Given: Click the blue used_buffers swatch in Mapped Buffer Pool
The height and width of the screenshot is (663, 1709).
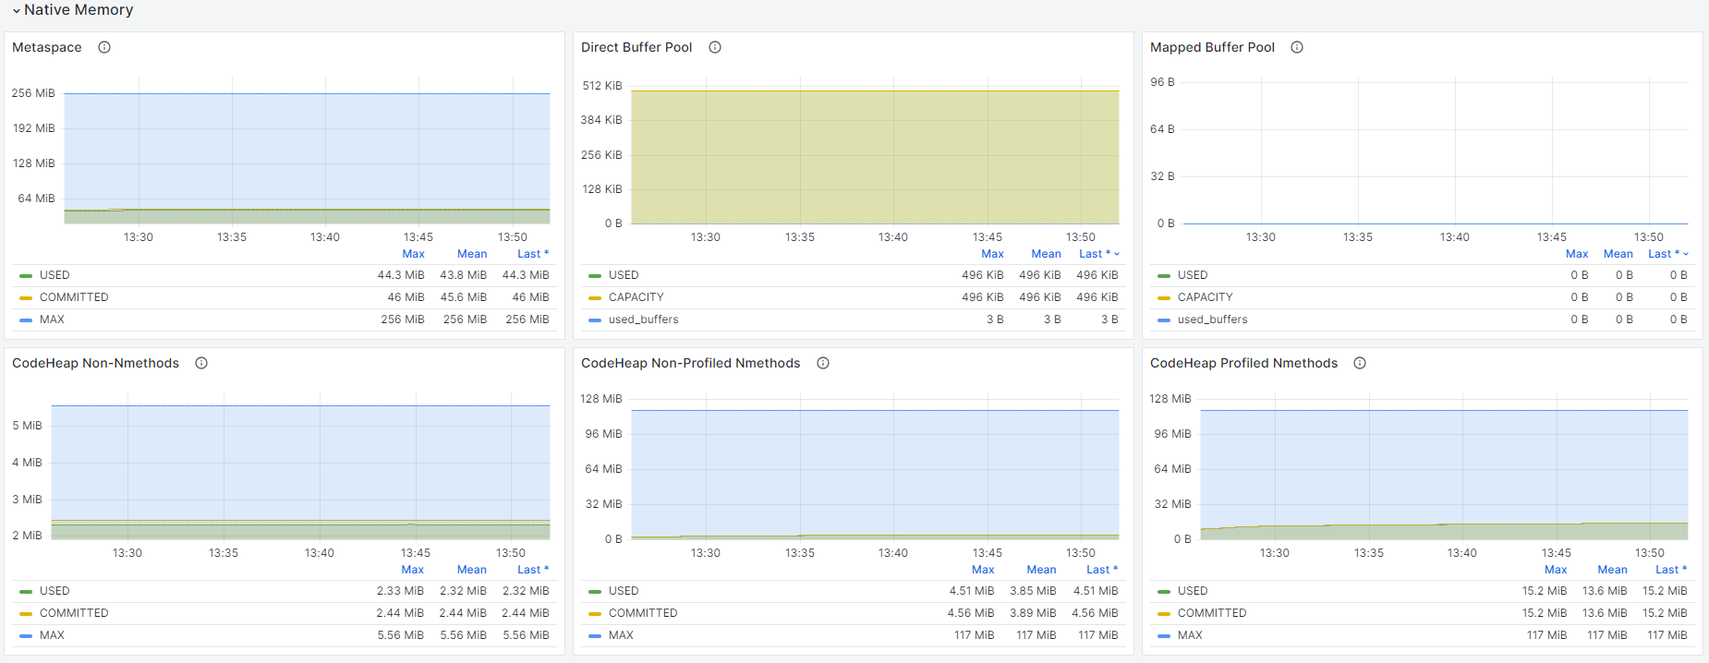Looking at the screenshot, I should click(1164, 319).
